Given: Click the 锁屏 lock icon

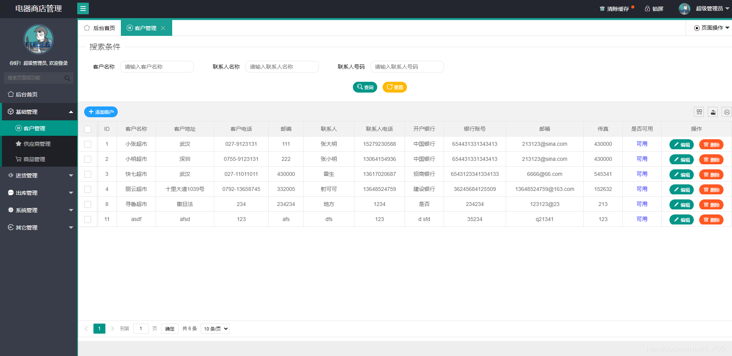Looking at the screenshot, I should click(x=647, y=8).
